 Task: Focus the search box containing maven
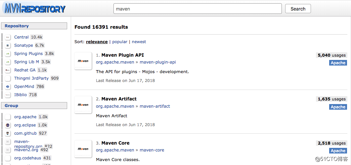197,9
